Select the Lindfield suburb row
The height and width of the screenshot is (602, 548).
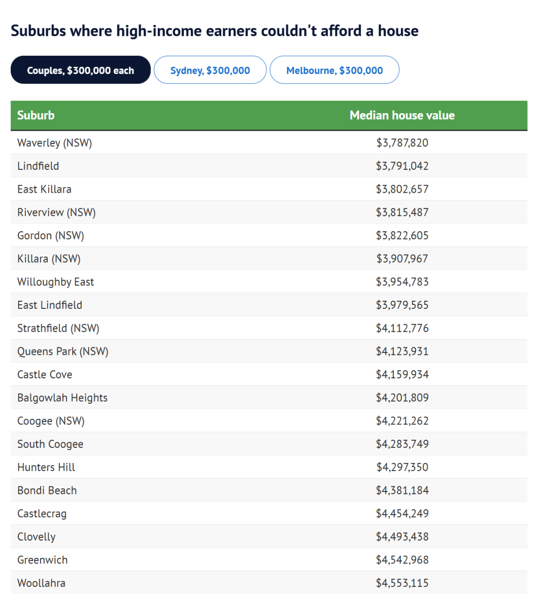tap(269, 166)
